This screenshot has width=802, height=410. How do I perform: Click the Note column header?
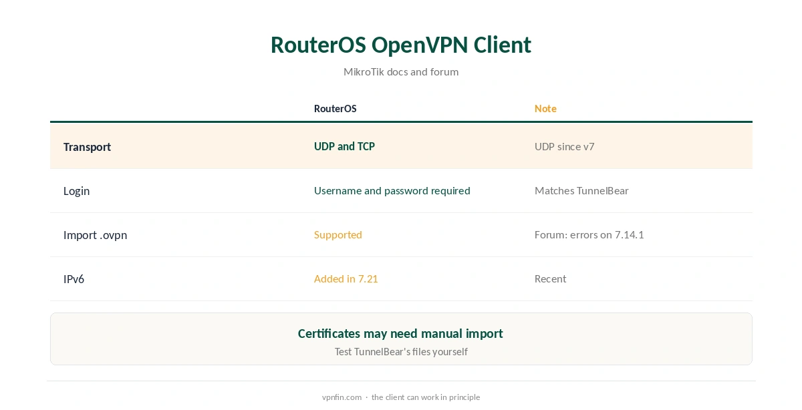click(x=545, y=108)
